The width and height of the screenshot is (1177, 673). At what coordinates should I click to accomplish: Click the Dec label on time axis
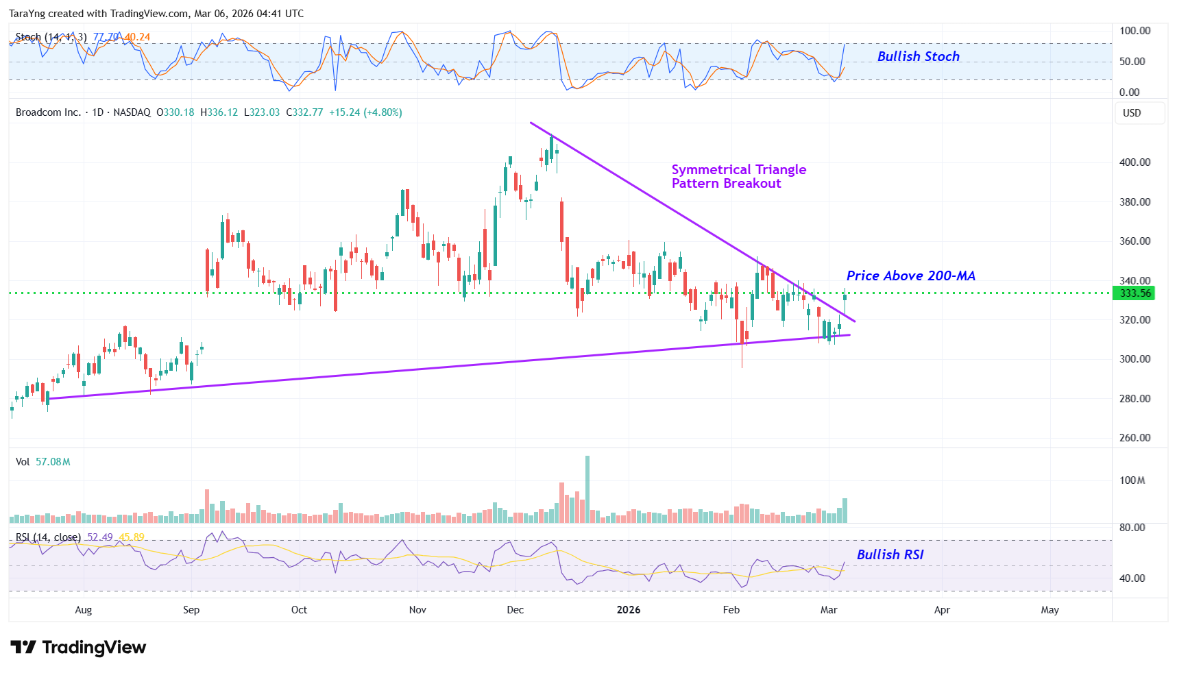click(x=515, y=610)
